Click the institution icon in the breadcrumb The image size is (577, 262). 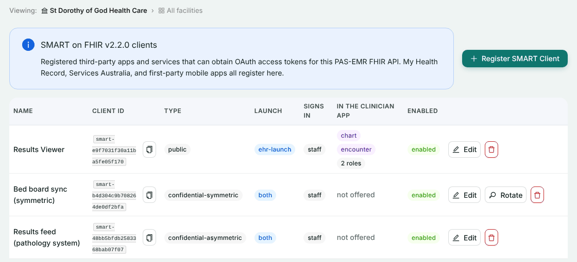tap(44, 11)
